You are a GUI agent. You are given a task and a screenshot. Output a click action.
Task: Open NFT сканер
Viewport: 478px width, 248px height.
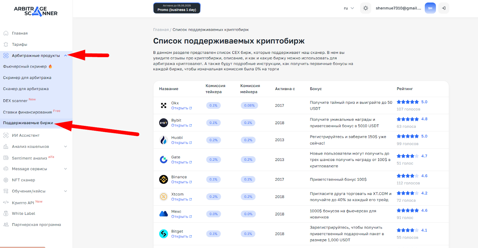coord(23,180)
